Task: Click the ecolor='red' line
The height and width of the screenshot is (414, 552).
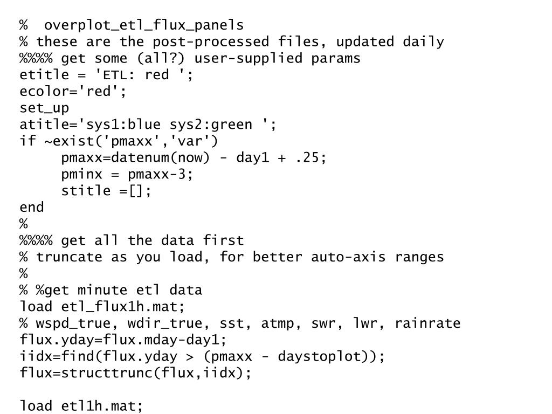Action: [73, 92]
